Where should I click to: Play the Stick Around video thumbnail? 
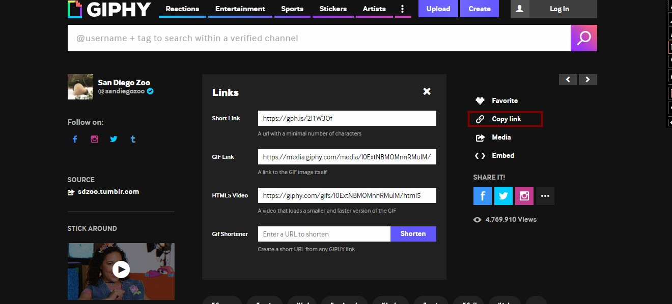(x=121, y=269)
